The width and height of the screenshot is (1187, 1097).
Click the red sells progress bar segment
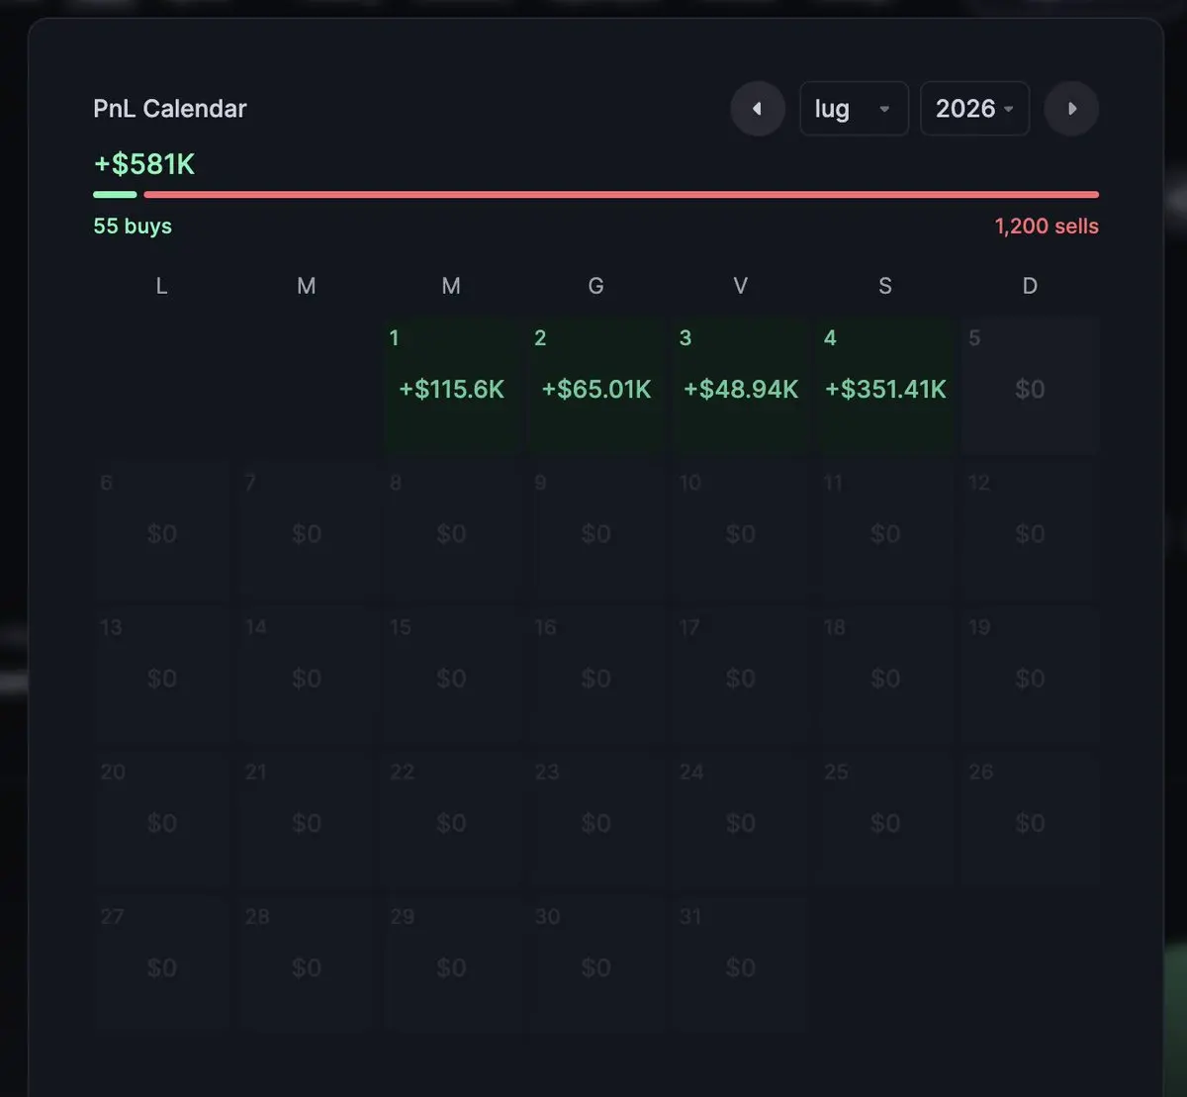coord(621,195)
